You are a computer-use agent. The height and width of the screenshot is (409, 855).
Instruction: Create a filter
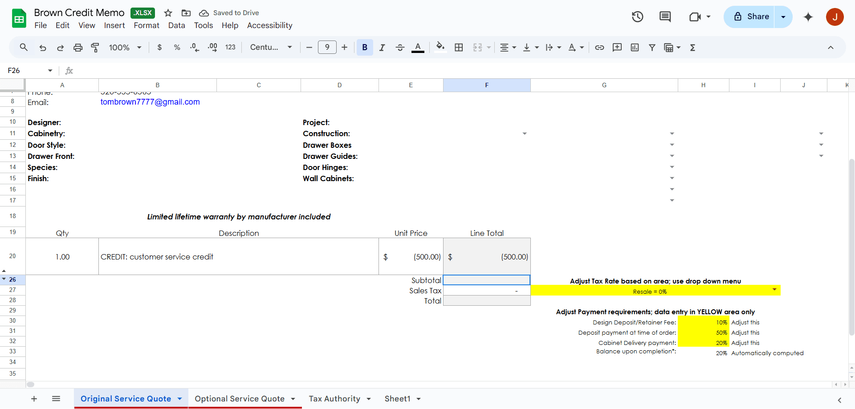coord(652,47)
